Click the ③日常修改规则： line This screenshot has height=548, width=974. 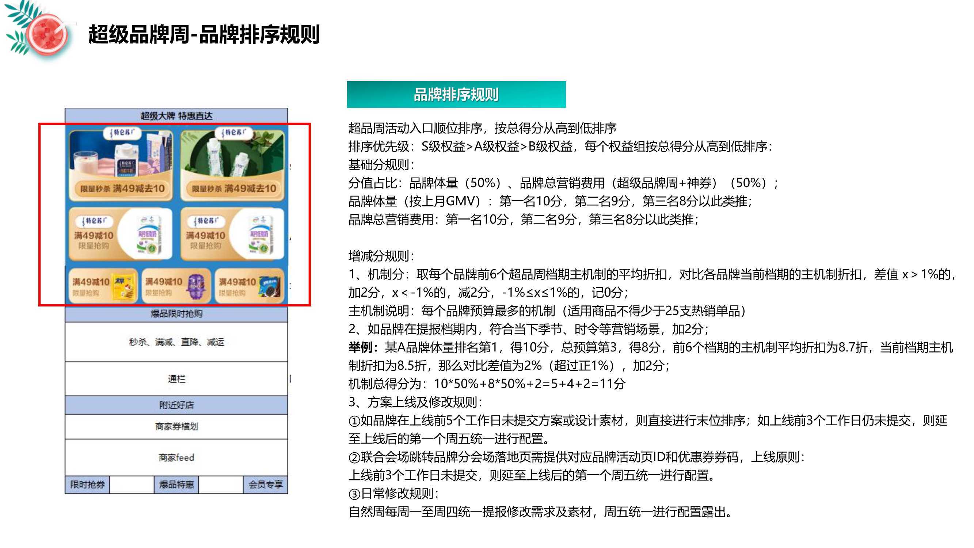tap(393, 494)
